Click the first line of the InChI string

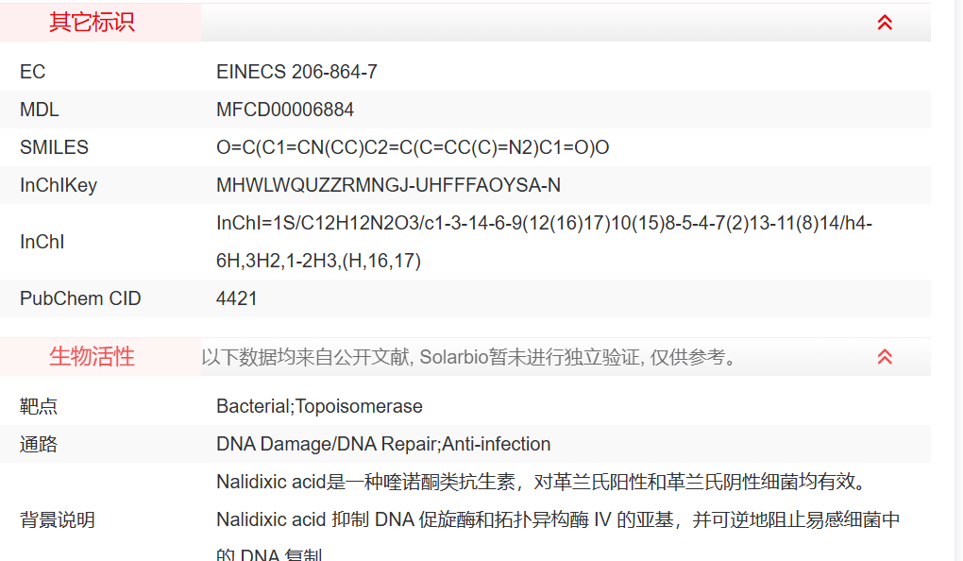pyautogui.click(x=544, y=223)
